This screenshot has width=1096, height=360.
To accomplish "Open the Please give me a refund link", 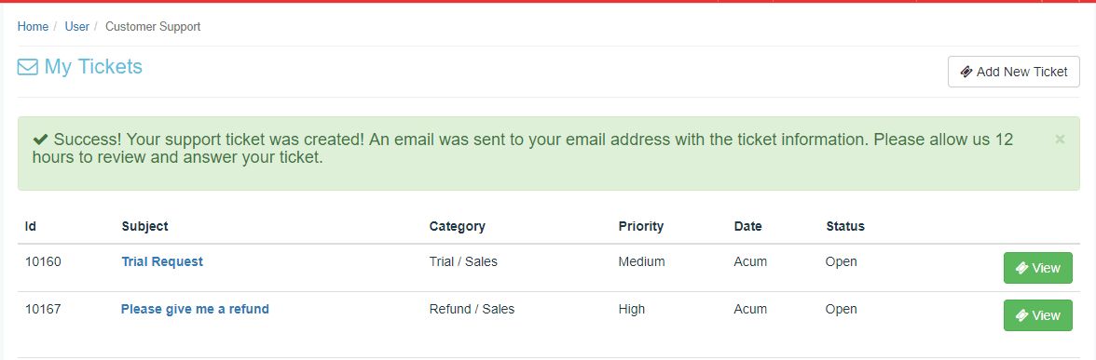I will point(195,309).
